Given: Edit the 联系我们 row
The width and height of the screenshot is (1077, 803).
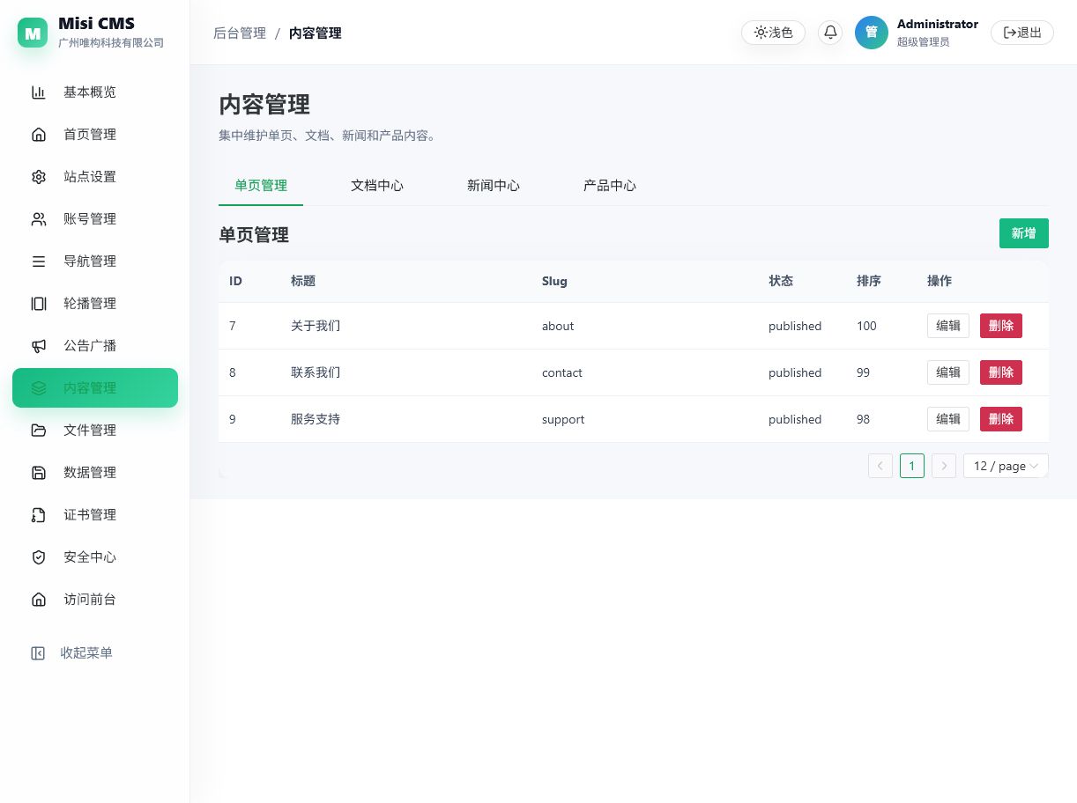Looking at the screenshot, I should pyautogui.click(x=948, y=372).
